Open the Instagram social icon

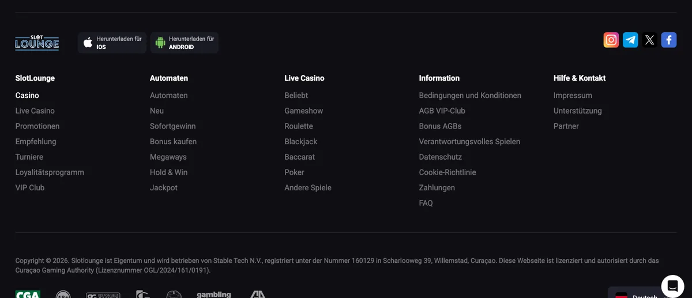pos(611,40)
